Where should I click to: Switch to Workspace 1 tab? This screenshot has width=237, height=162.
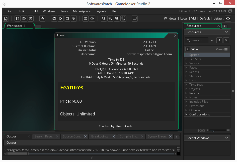19,26
